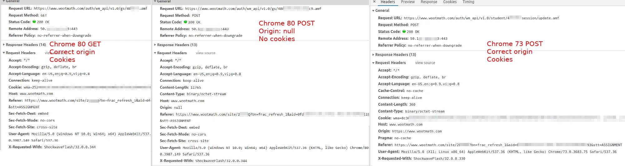
Task: Expand the Response Headers (14) section
Action: (x=25, y=45)
